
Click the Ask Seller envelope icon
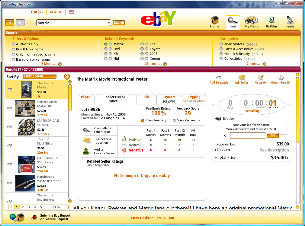pos(242,78)
